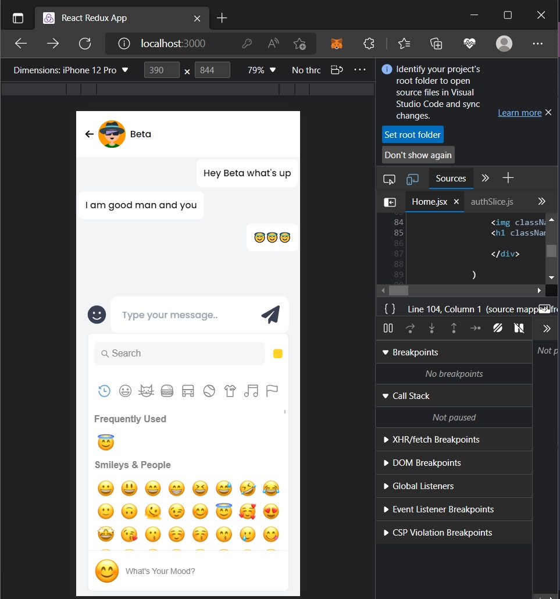This screenshot has width=560, height=599.
Task: Pick the upside-down face emoji
Action: coord(129,512)
